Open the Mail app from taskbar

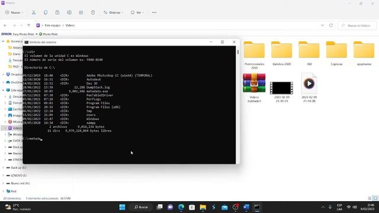[224, 207]
